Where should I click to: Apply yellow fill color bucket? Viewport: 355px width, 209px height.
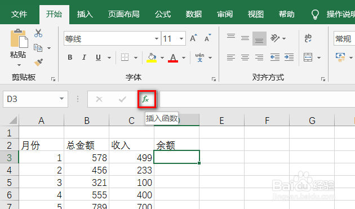tap(152, 57)
